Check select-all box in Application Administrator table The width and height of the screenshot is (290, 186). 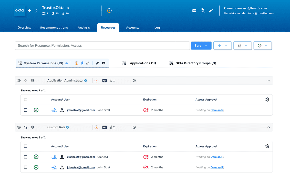tap(26, 100)
